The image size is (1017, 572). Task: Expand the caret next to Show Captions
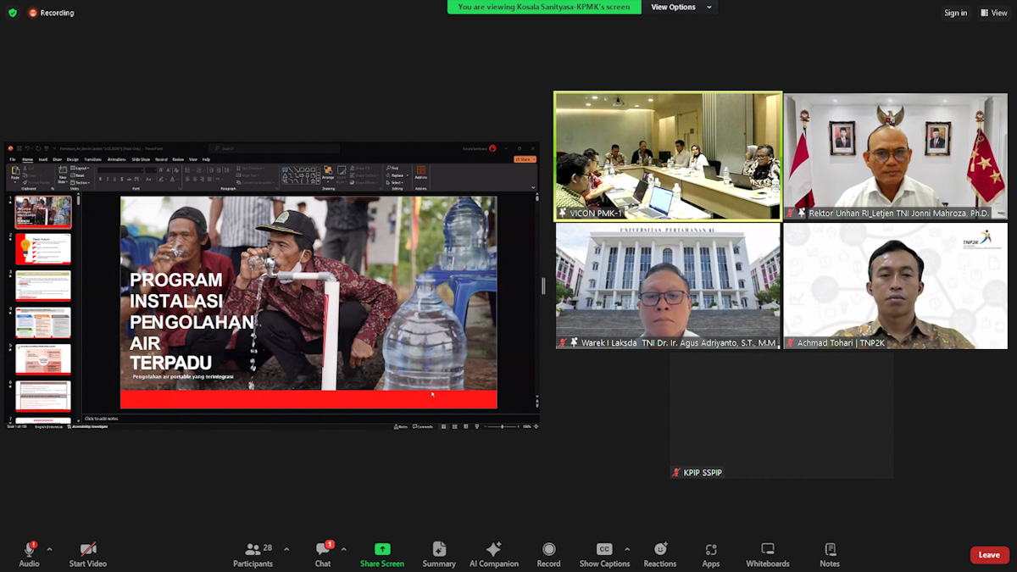tap(627, 549)
